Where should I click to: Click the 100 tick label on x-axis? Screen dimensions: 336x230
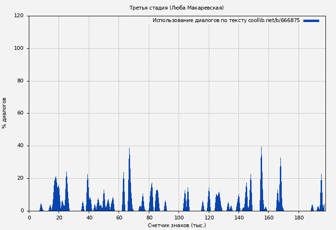coord(179,218)
